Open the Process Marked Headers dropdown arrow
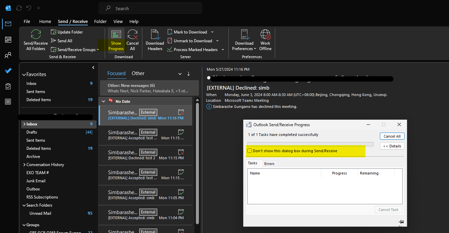This screenshot has width=449, height=233. point(223,50)
